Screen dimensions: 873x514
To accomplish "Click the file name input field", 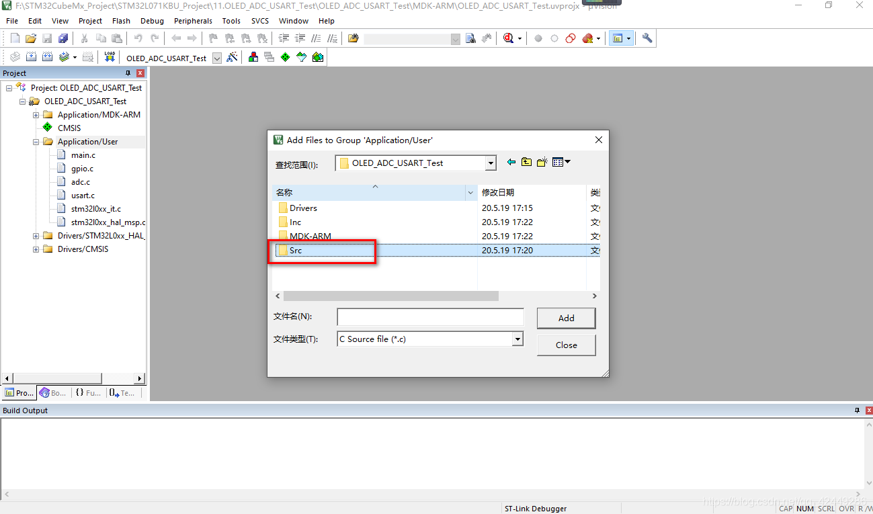I will (430, 316).
